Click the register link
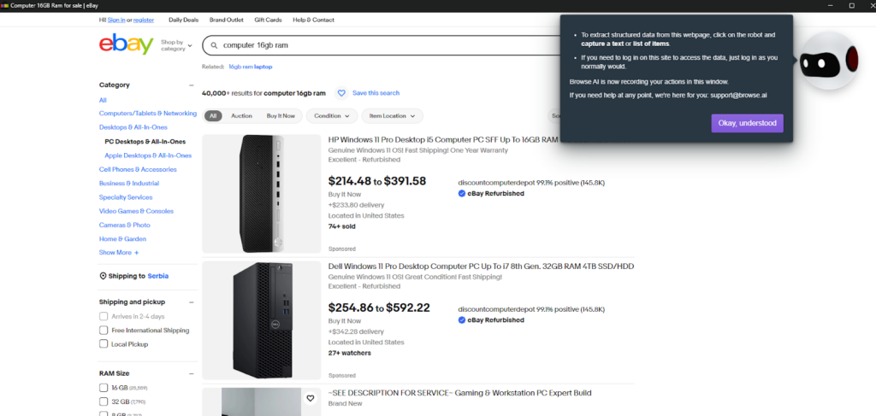Image resolution: width=876 pixels, height=416 pixels. 144,21
